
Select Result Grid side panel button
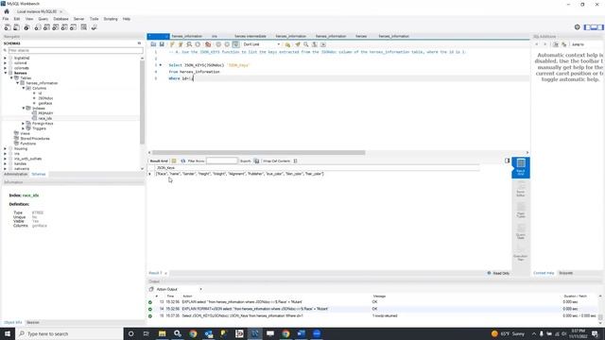[x=521, y=167]
